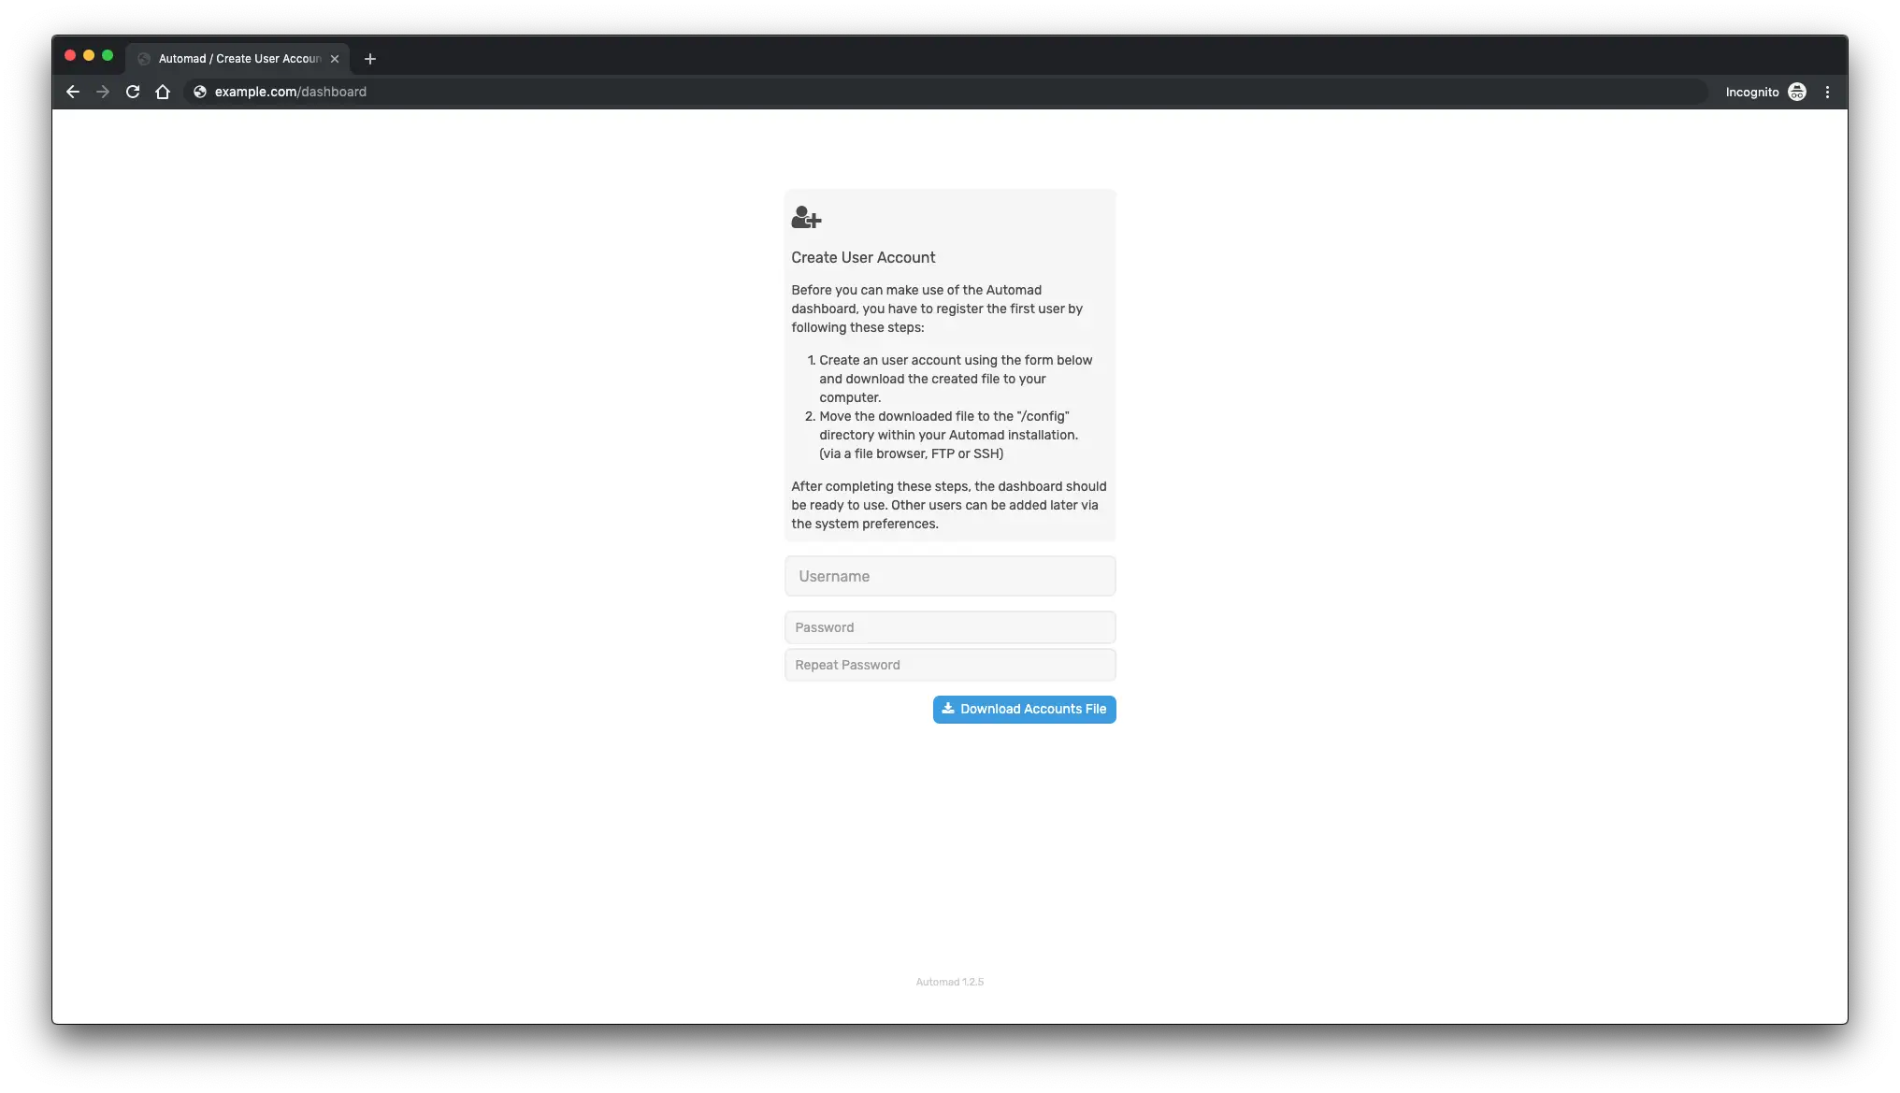Viewport: 1900px width, 1093px height.
Task: Reload the page with the refresh icon
Action: pos(133,92)
